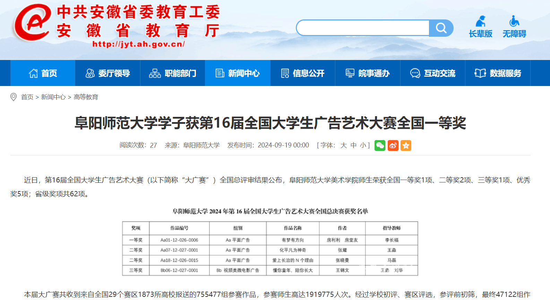Go to 新闻中心 in breadcrumb
Viewport: 550px width, 300px height.
tap(53, 97)
